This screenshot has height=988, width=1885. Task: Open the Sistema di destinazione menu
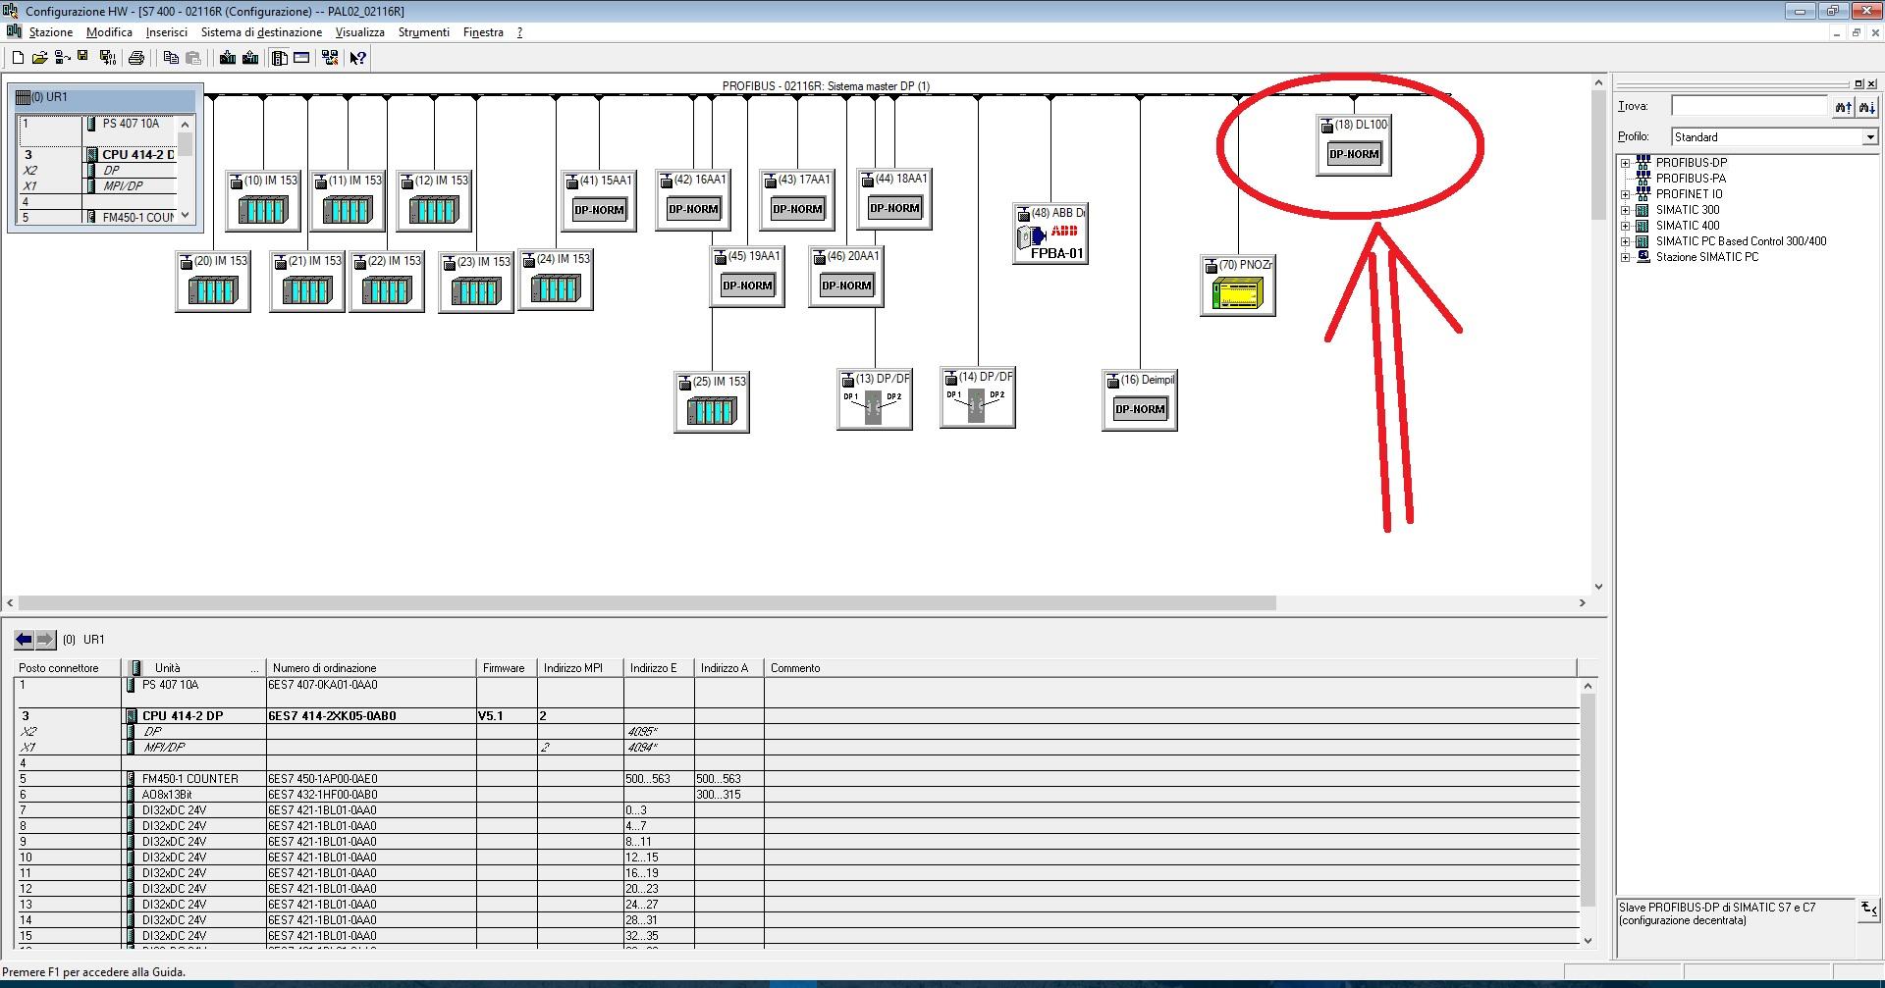(261, 32)
